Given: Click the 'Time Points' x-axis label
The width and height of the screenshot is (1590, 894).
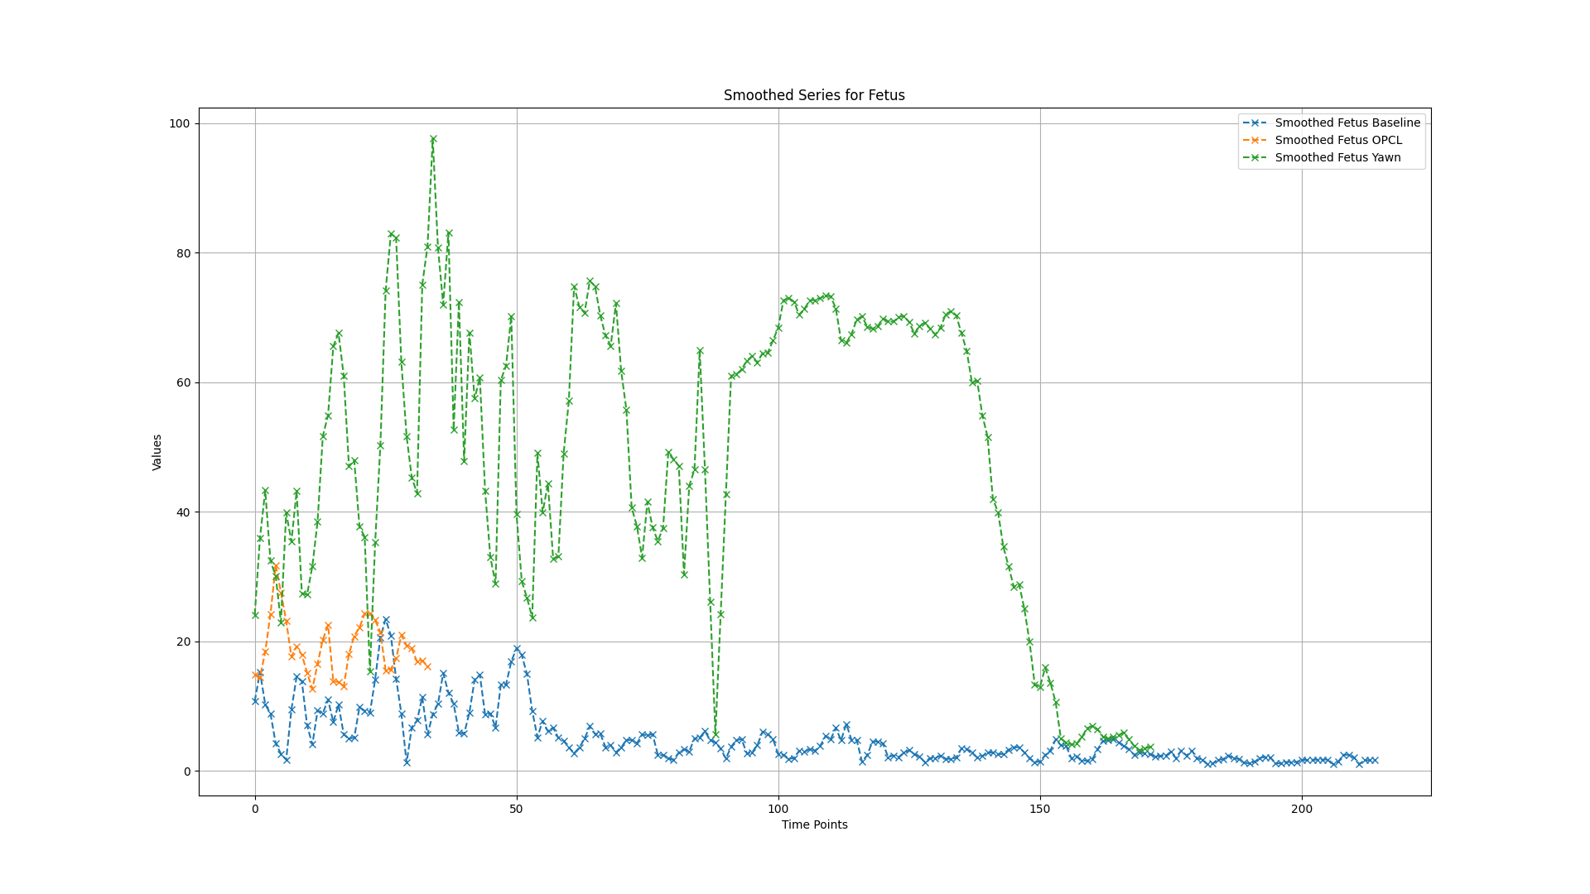Looking at the screenshot, I should (x=814, y=824).
